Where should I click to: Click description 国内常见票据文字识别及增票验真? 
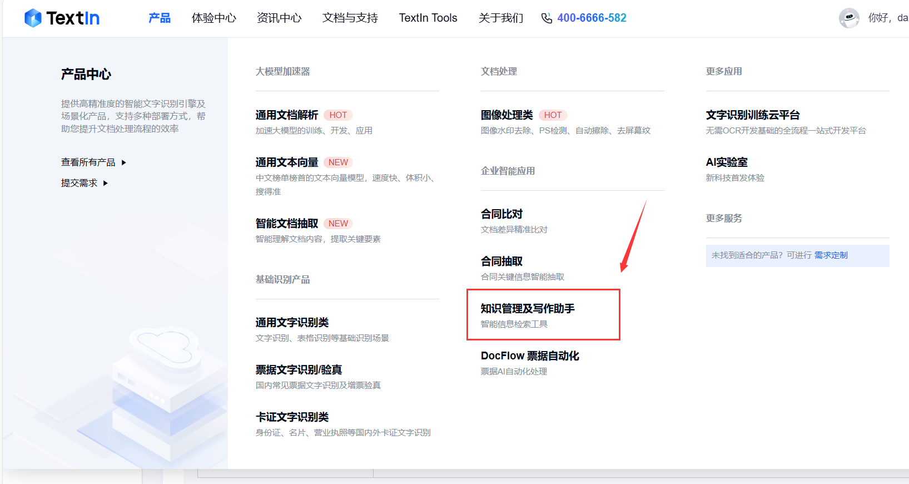(x=318, y=386)
